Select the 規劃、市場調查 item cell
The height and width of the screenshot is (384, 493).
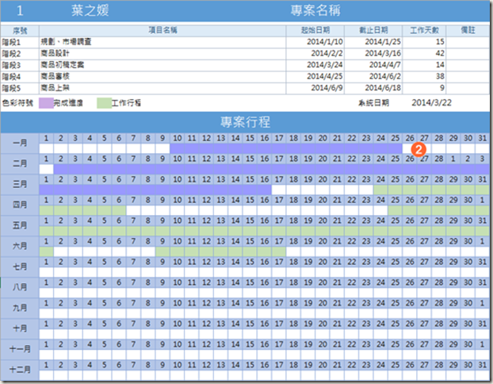(x=162, y=42)
